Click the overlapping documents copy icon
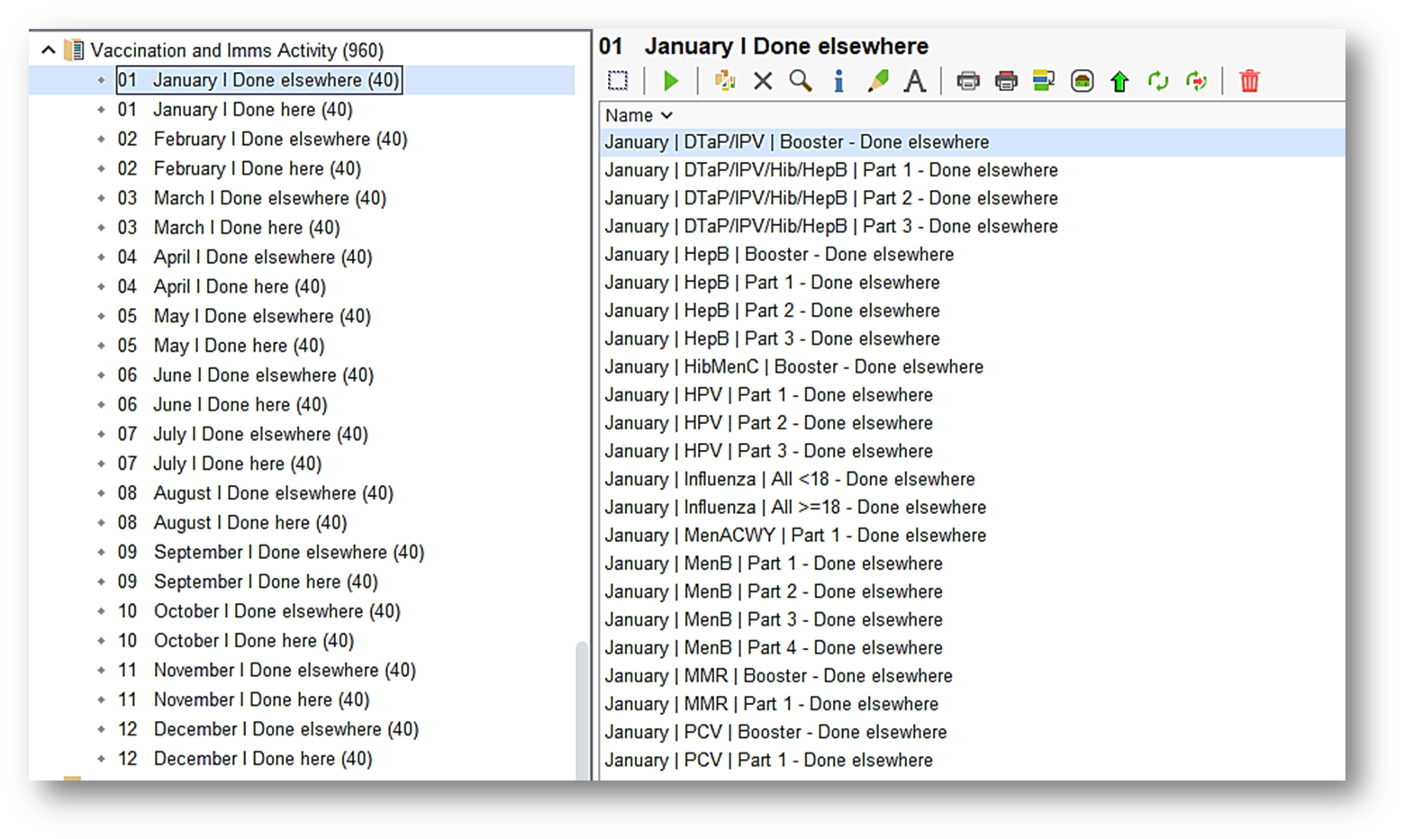The height and width of the screenshot is (839, 1404). point(724,81)
